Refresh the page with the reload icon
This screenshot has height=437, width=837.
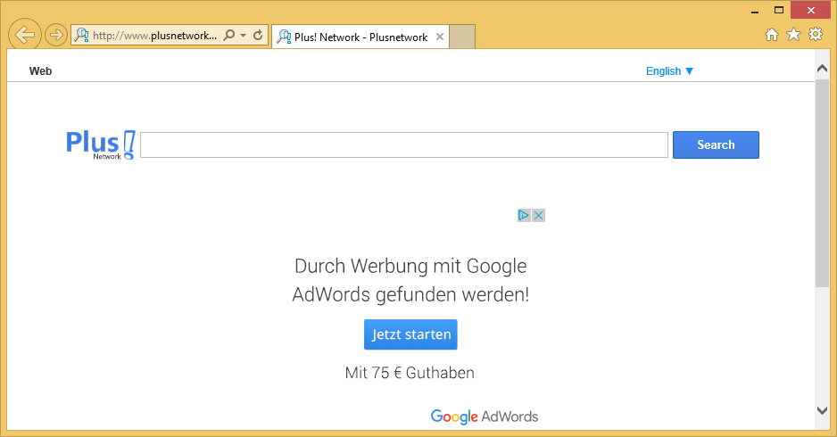pyautogui.click(x=258, y=35)
